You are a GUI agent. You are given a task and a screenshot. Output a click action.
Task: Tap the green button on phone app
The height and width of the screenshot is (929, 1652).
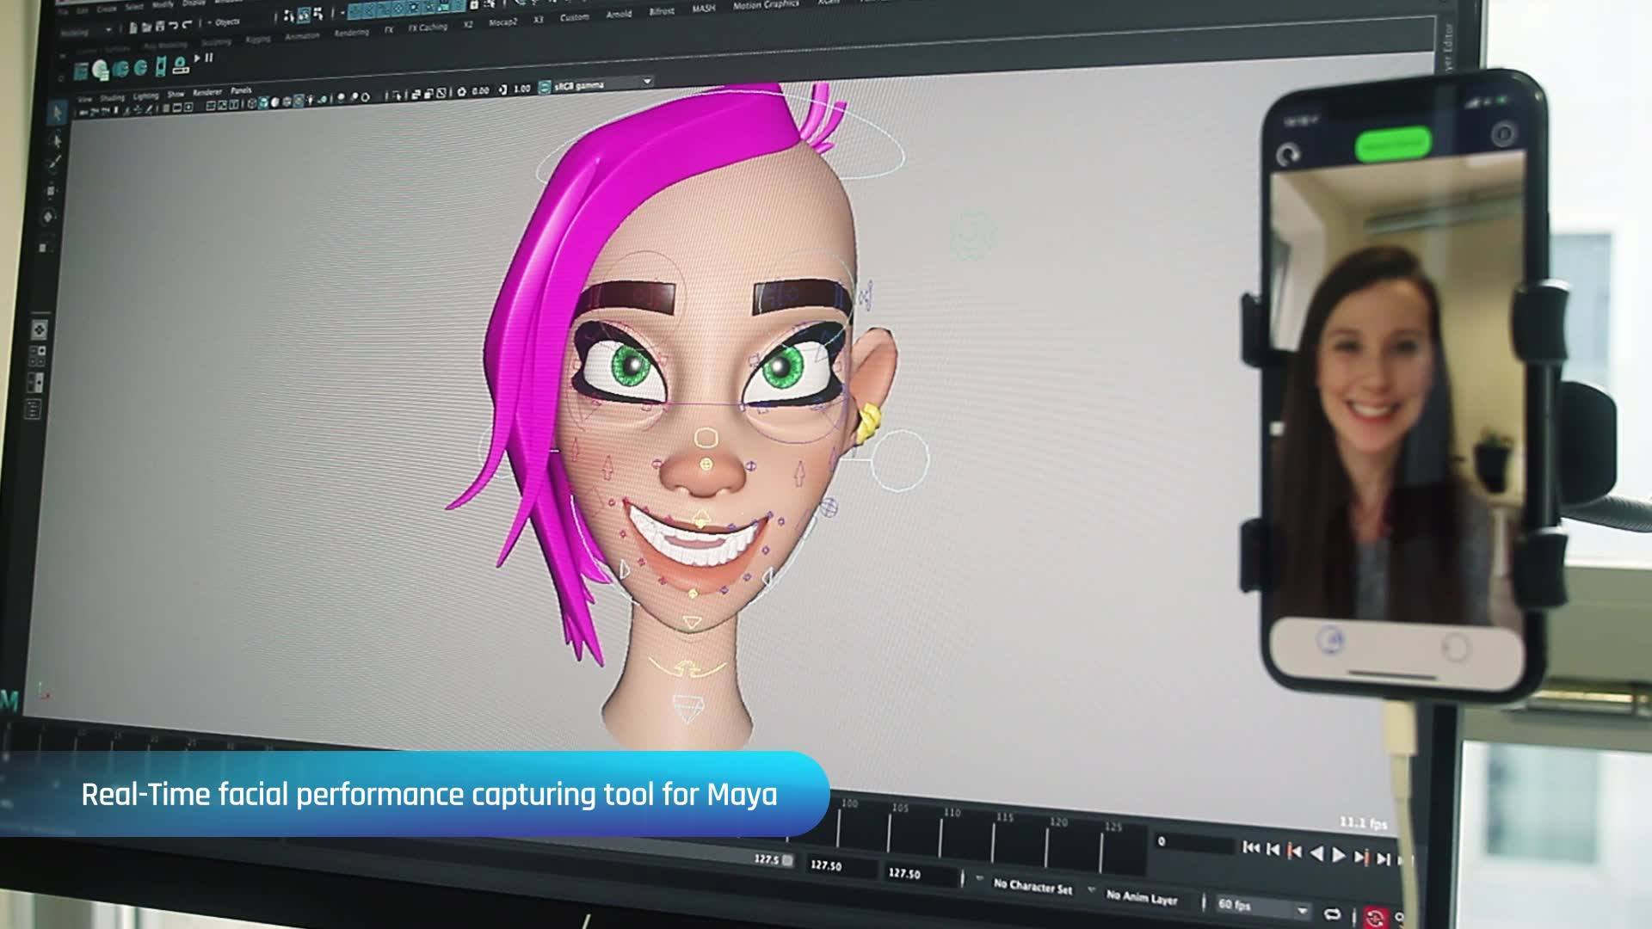[1393, 145]
